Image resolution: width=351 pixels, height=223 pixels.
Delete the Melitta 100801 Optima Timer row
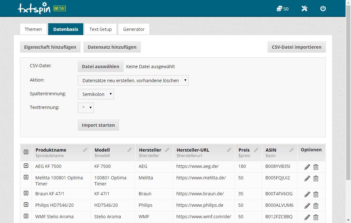[316, 178]
